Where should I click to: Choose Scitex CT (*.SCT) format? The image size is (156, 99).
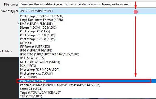point(88,89)
